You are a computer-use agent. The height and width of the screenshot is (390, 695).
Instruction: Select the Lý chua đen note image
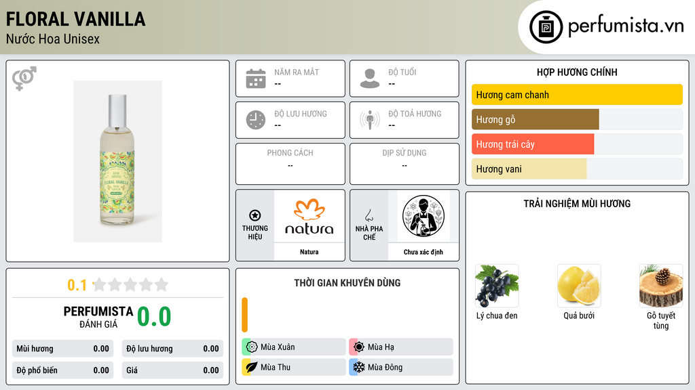[x=497, y=286]
